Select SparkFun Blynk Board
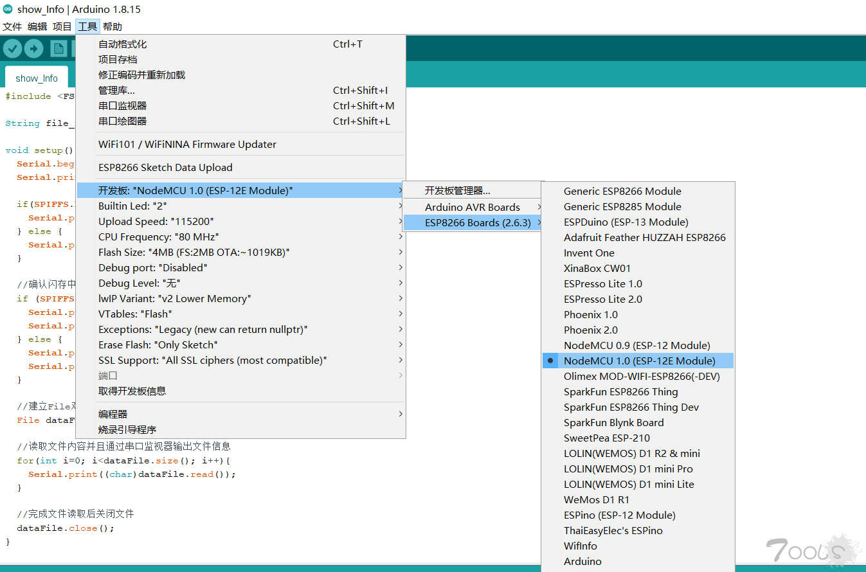Viewport: 866px width, 572px height. [638, 422]
